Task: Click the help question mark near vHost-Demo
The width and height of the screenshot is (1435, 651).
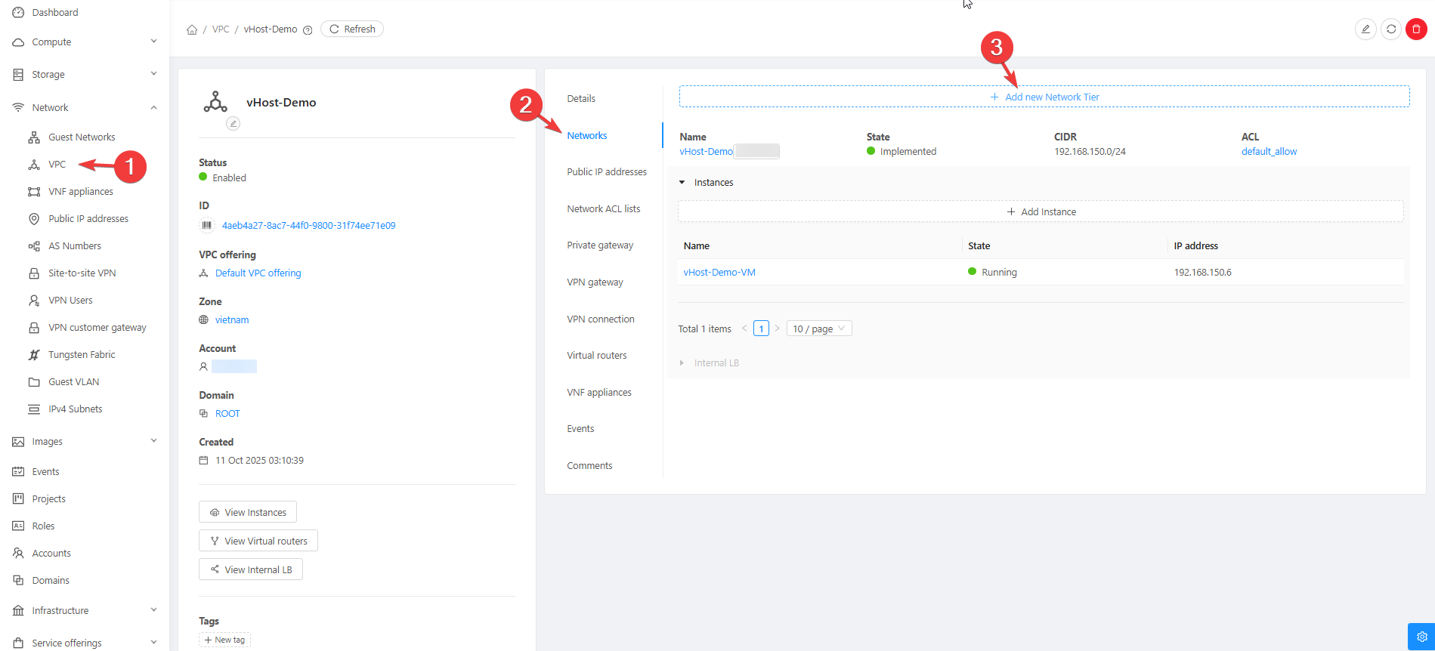Action: [308, 30]
